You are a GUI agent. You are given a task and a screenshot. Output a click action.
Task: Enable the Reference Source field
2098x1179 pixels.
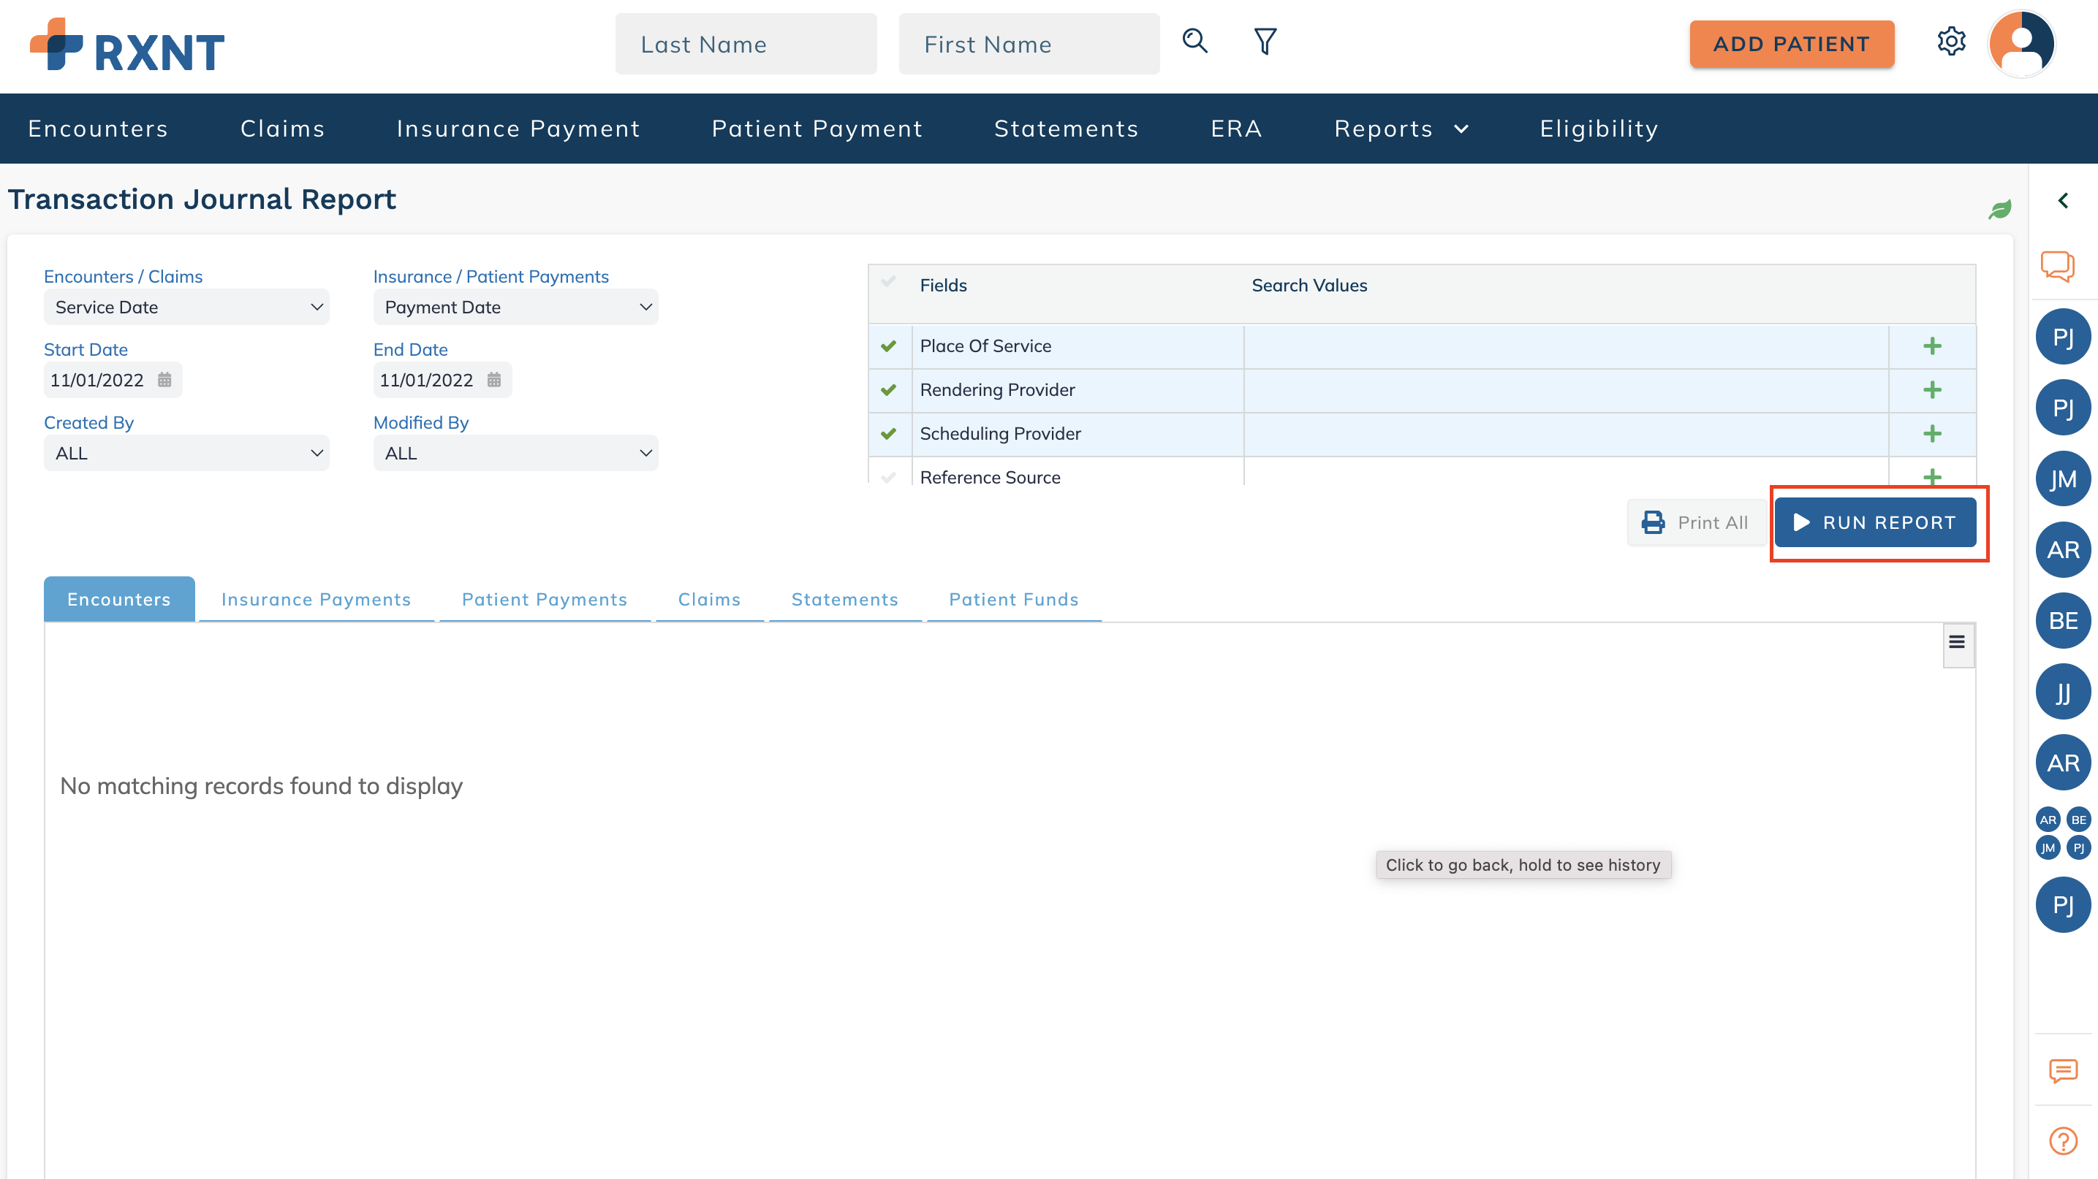[x=889, y=478]
